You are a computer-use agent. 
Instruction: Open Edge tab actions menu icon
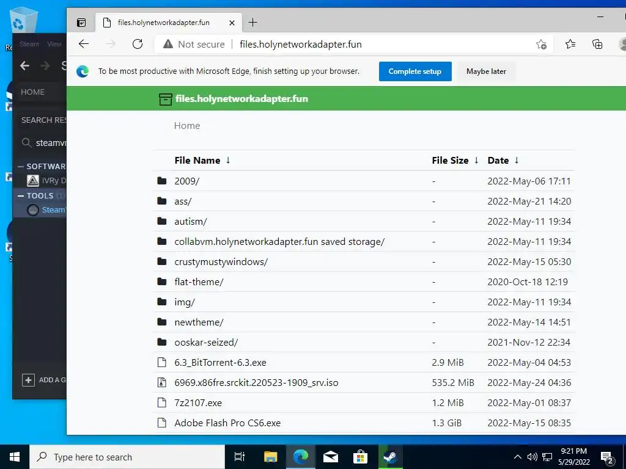[x=81, y=23]
